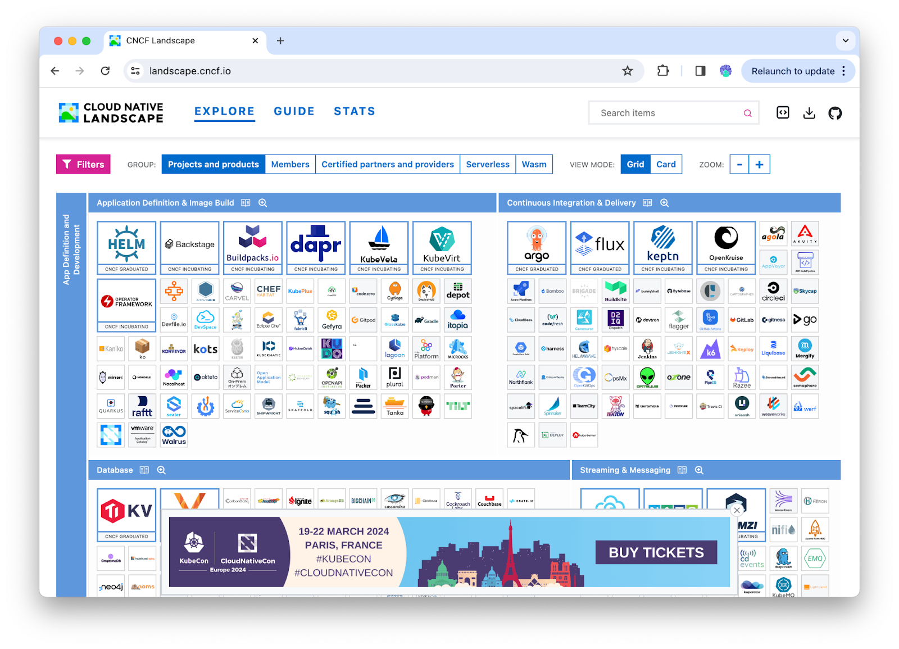
Task: Open guide for Database category
Action: [x=144, y=470]
